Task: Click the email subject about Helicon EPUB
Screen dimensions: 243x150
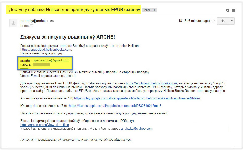Action: 74,10
